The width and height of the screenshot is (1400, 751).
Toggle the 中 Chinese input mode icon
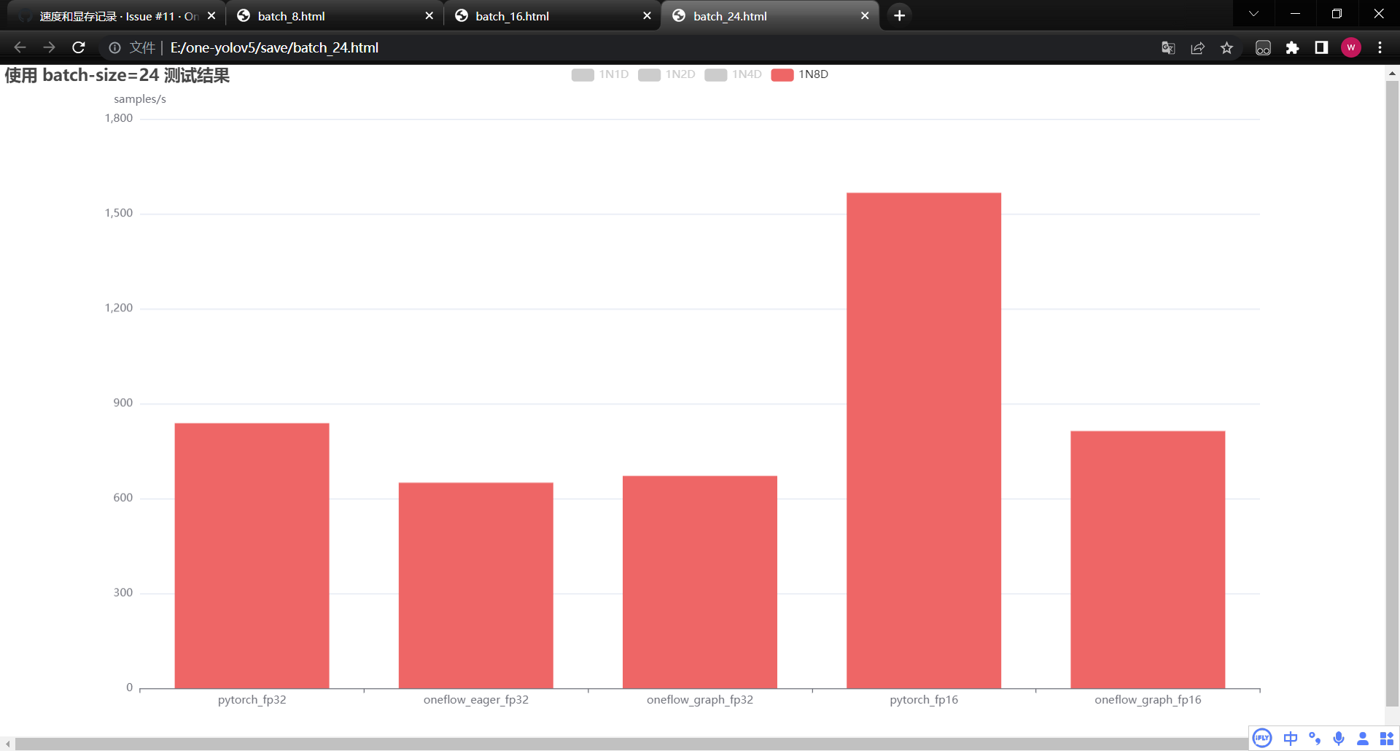pos(1290,739)
